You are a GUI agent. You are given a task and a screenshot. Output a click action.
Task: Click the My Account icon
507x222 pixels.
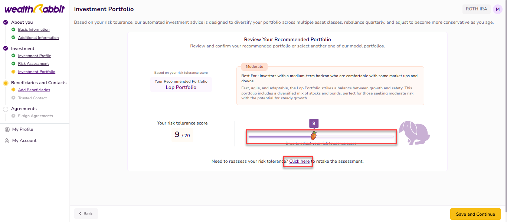[x=7, y=140]
